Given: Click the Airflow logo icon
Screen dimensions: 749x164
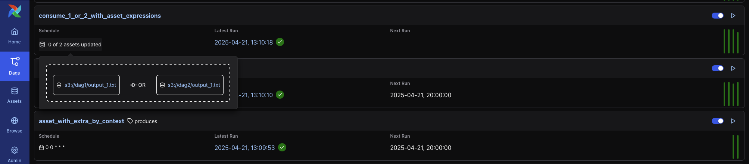Looking at the screenshot, I should tap(15, 11).
